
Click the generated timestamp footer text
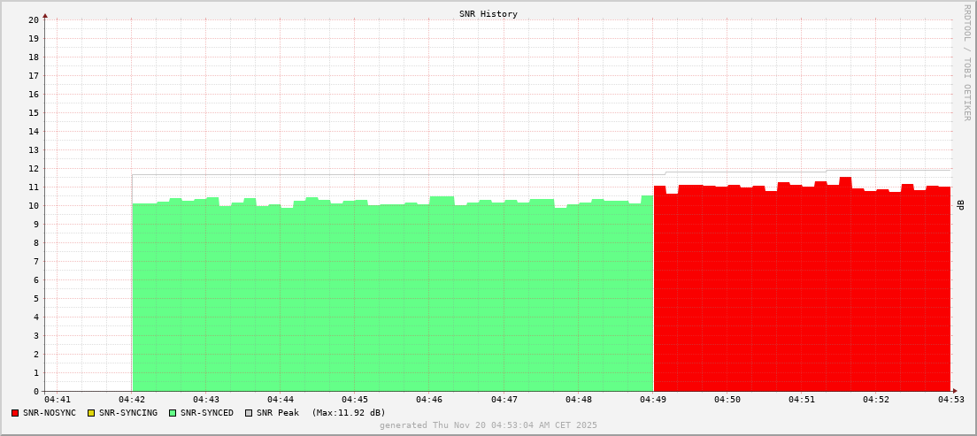click(x=488, y=425)
